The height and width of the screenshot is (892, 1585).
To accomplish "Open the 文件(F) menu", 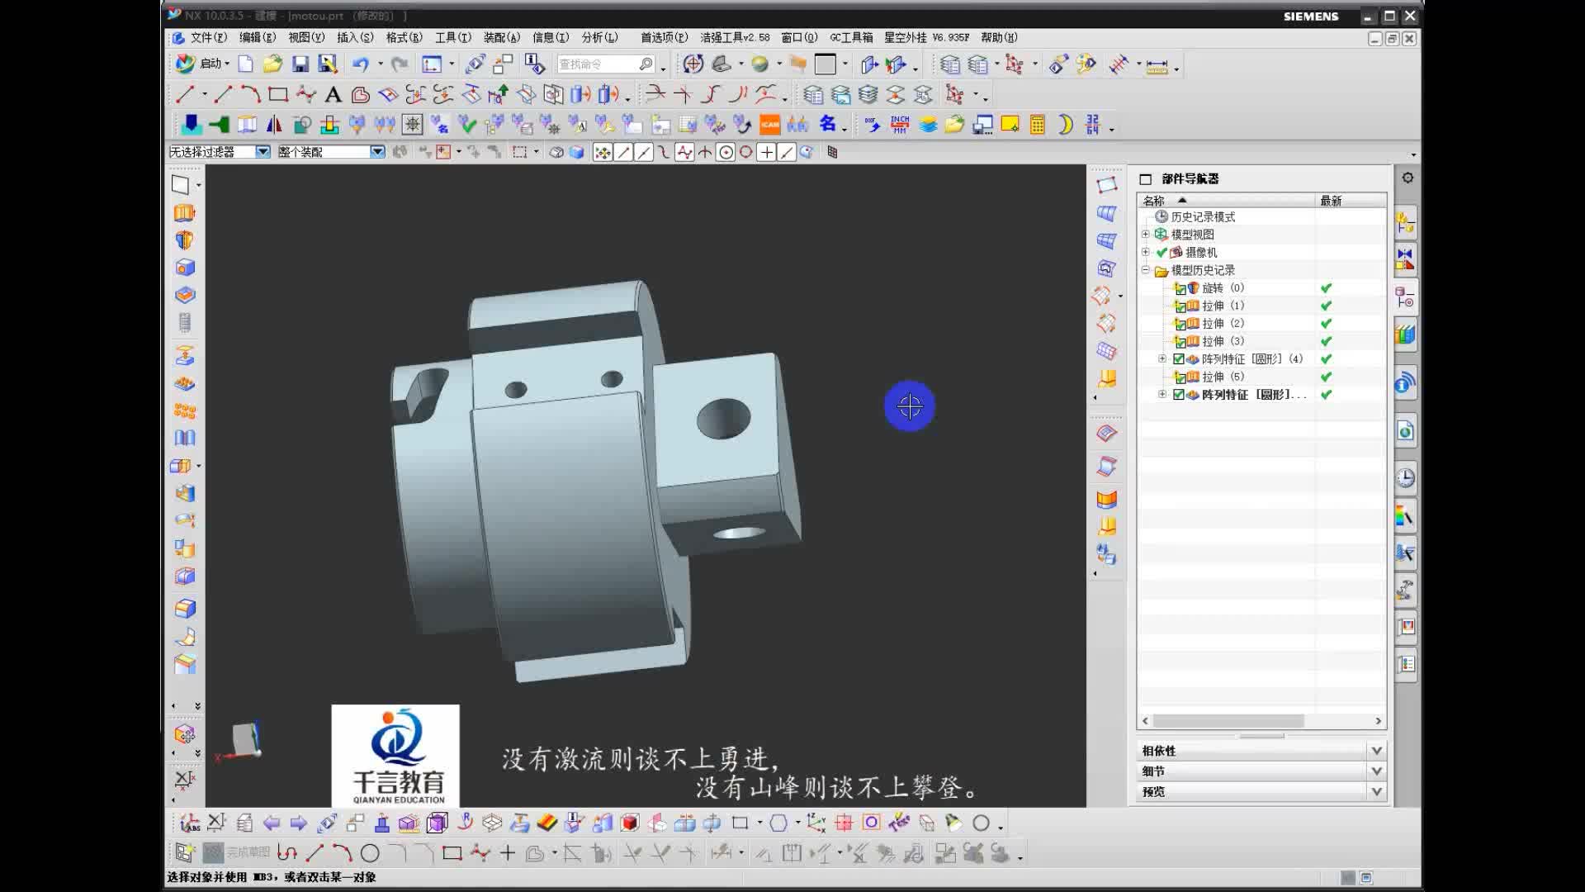I will [208, 37].
